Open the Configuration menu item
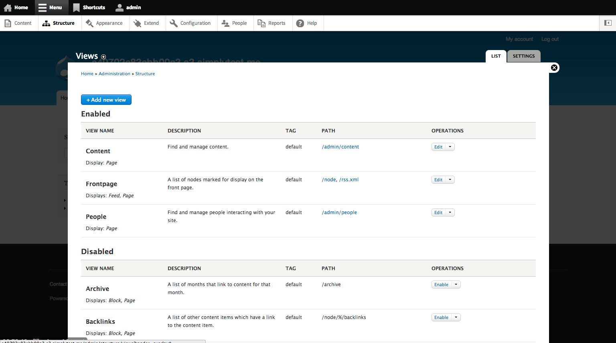 pyautogui.click(x=192, y=23)
